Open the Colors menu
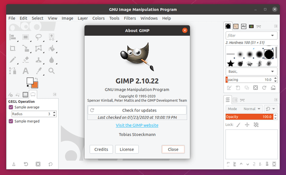 (x=99, y=18)
